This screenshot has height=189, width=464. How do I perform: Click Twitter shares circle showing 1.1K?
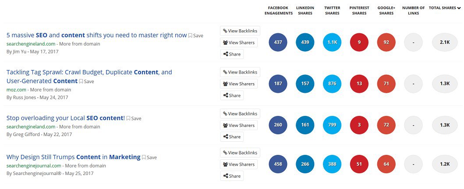(332, 42)
